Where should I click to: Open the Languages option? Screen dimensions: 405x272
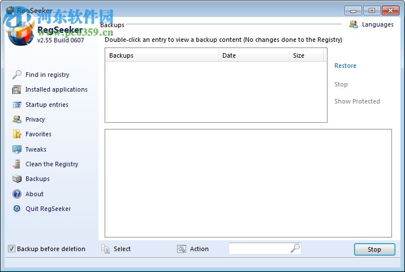click(377, 24)
